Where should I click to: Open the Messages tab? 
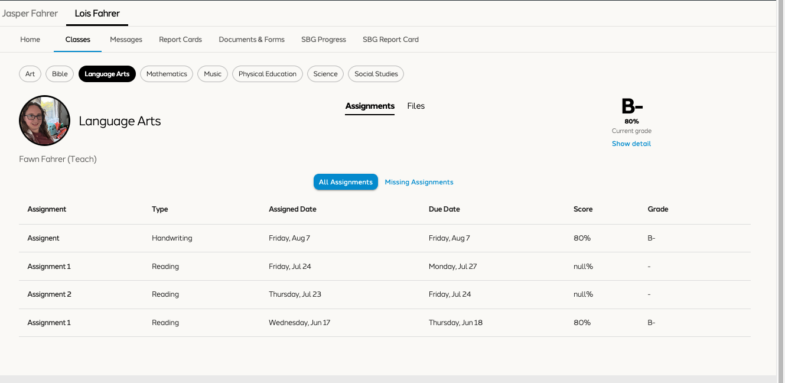tap(126, 40)
